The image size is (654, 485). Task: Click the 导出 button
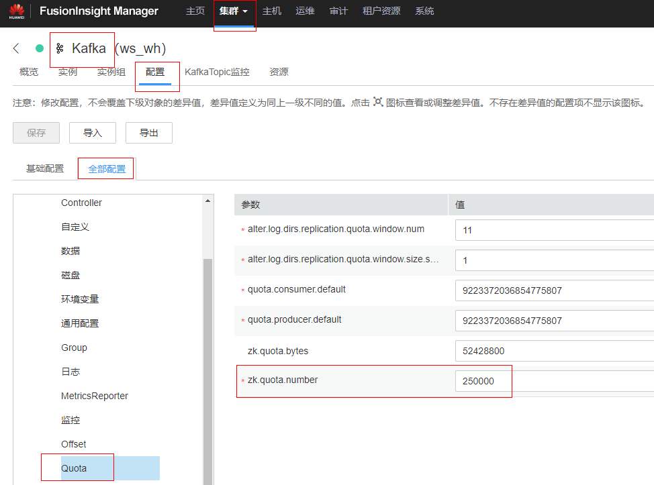pyautogui.click(x=149, y=133)
